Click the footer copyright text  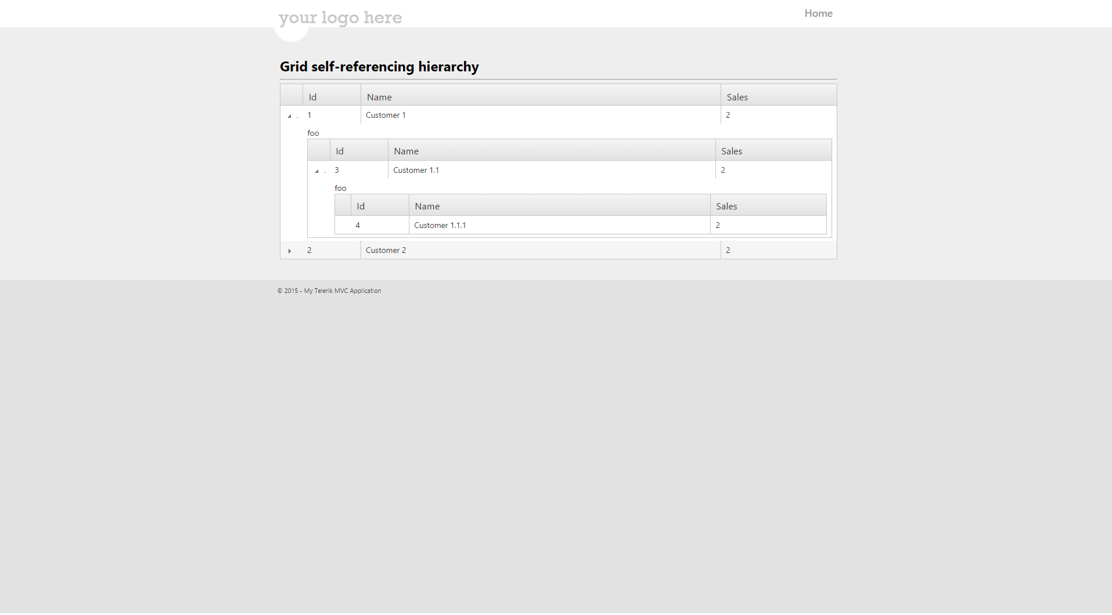329,291
